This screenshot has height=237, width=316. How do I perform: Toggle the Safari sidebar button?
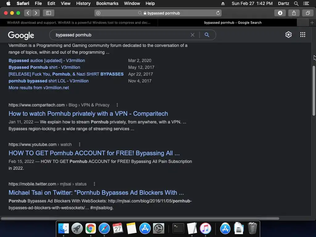pos(48,13)
